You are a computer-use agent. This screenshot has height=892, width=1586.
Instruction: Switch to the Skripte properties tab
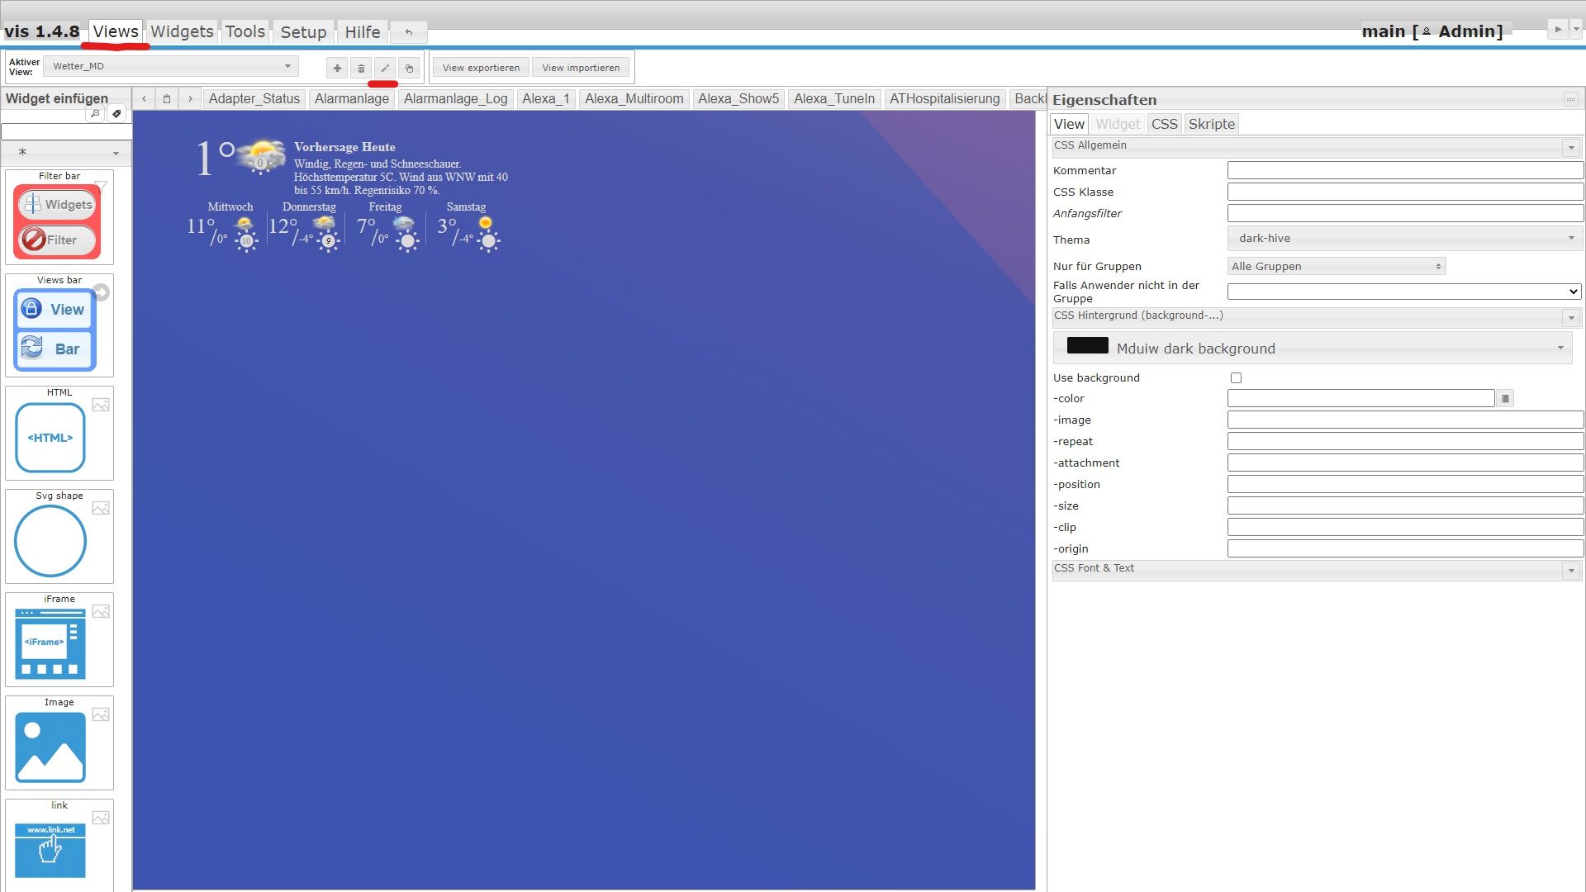(1211, 124)
